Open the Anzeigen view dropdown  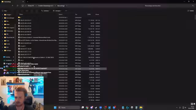57,11
